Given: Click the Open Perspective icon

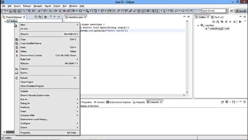Looking at the screenshot, I should tap(231, 11).
